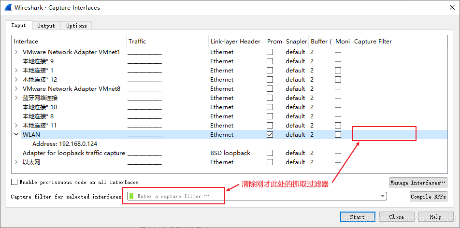Image resolution: width=460 pixels, height=228 pixels.
Task: Click the green bookmark icon in capture filter field
Action: click(x=132, y=196)
